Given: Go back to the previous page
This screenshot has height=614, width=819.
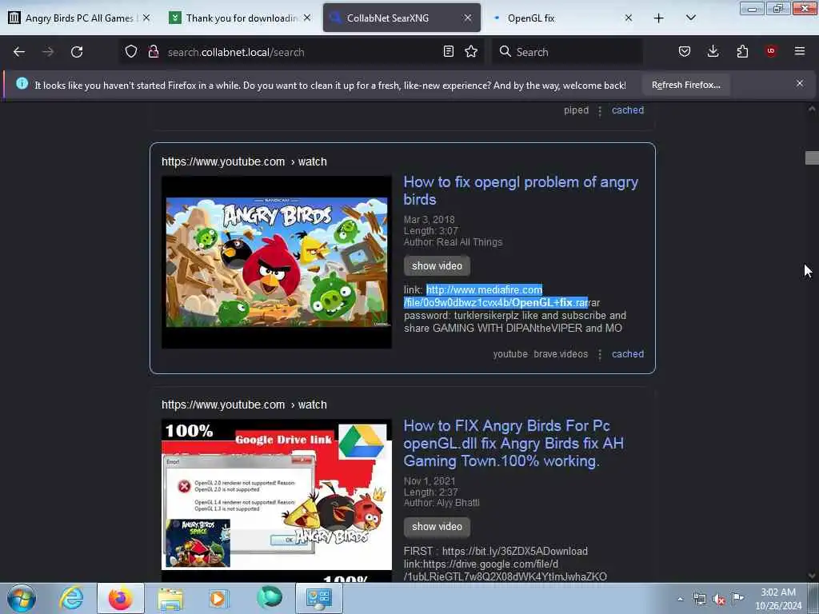Looking at the screenshot, I should pos(19,52).
